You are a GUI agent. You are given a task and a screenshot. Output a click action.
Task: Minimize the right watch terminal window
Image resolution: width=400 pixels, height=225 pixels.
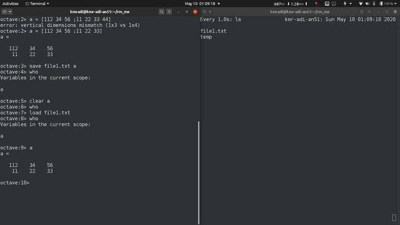click(x=378, y=12)
